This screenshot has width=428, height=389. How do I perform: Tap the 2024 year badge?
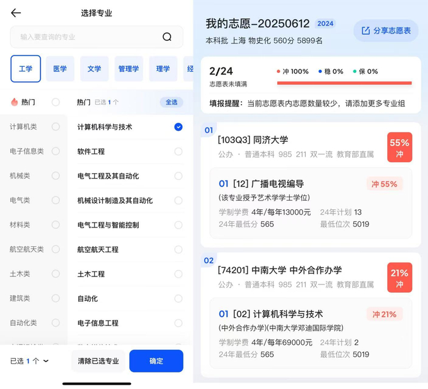(325, 24)
